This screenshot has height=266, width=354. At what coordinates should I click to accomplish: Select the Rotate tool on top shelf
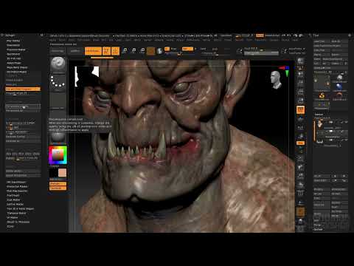pos(142,51)
